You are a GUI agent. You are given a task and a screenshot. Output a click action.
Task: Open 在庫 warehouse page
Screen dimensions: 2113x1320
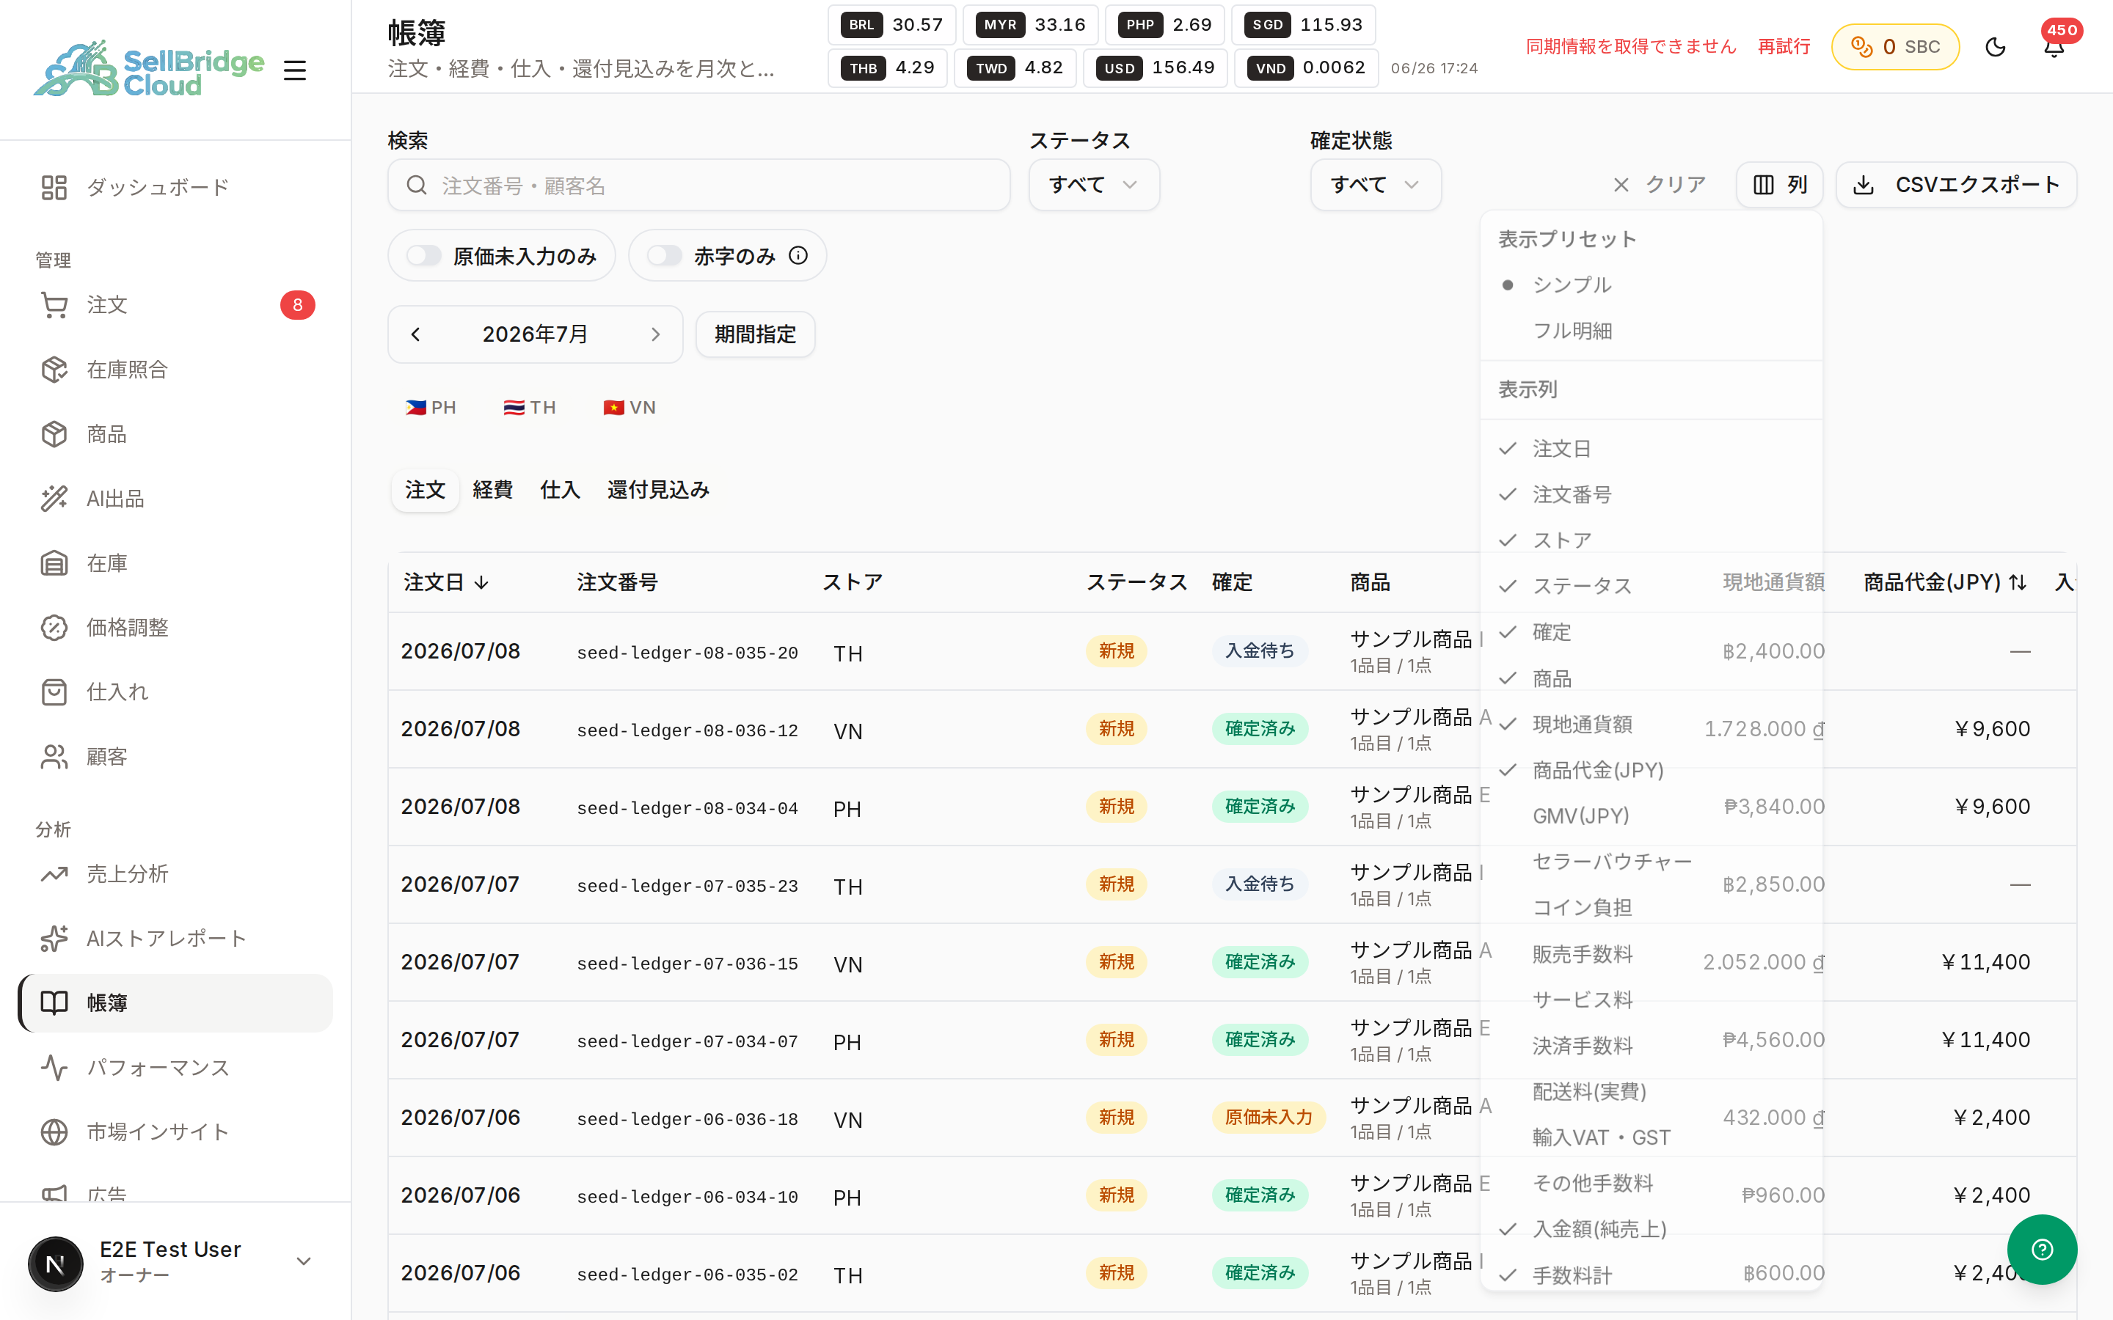[175, 563]
